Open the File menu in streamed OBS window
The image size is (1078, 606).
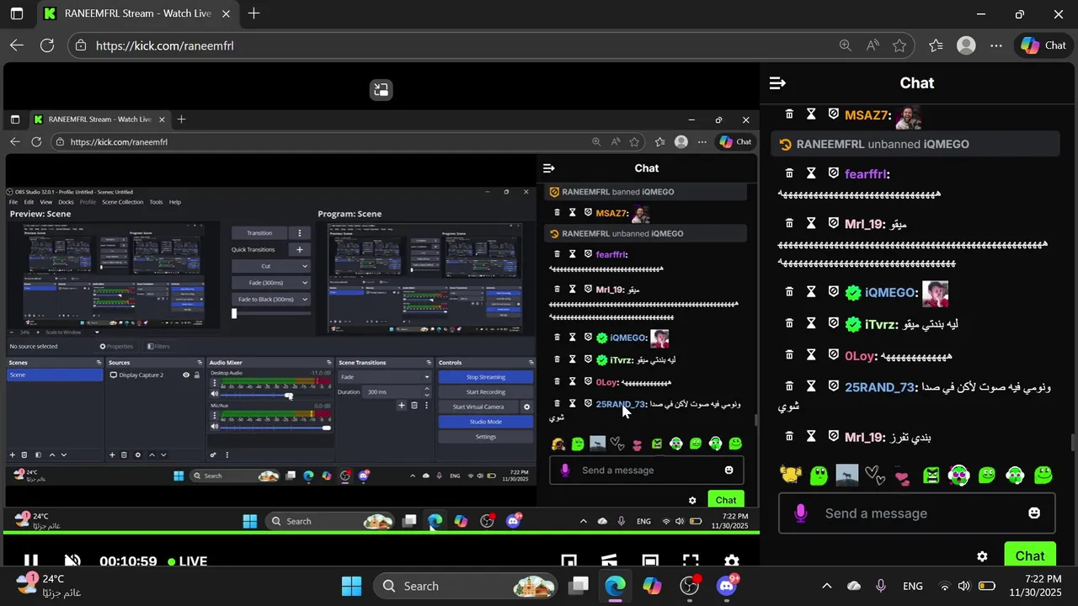pos(13,202)
